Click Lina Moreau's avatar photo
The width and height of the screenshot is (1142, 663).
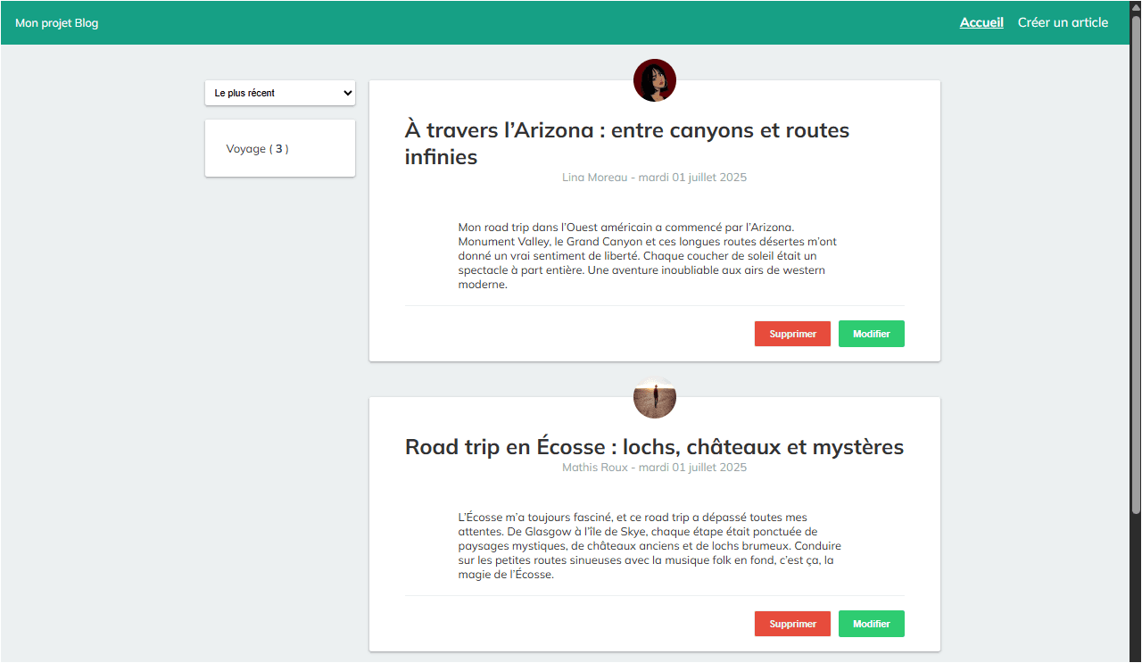[654, 80]
